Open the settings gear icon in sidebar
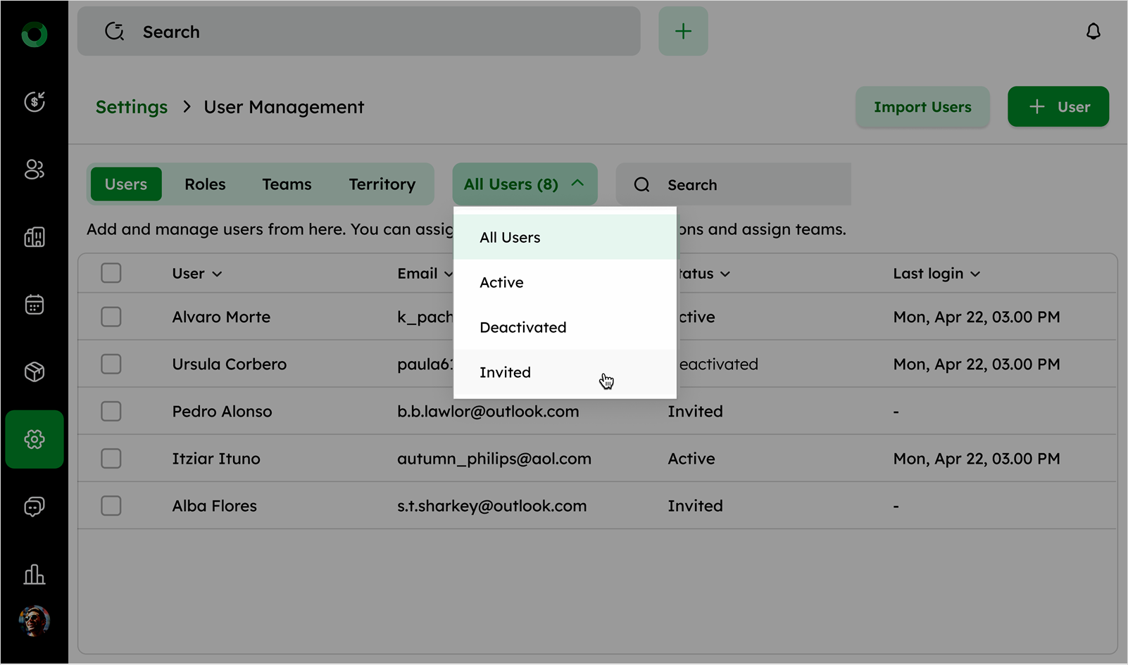1128x665 pixels. [34, 440]
